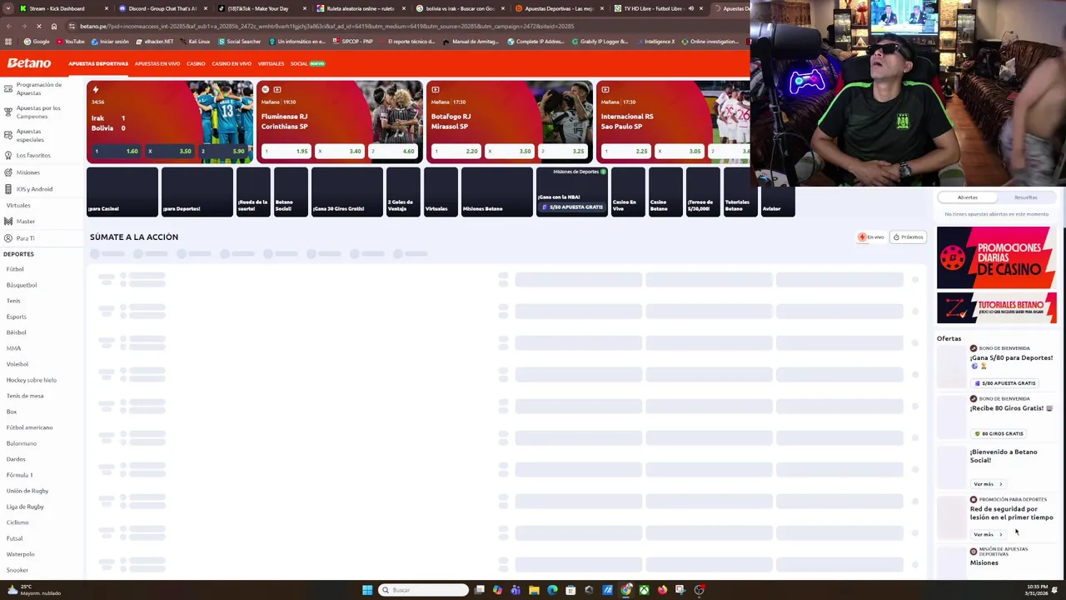Open Microsoft Teams from the taskbar

(x=516, y=590)
